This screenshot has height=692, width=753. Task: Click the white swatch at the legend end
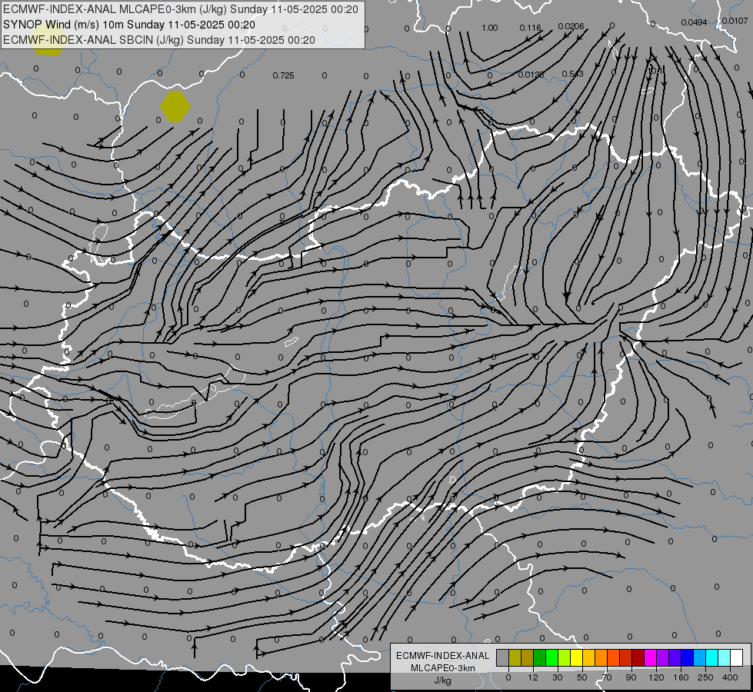[x=737, y=657]
